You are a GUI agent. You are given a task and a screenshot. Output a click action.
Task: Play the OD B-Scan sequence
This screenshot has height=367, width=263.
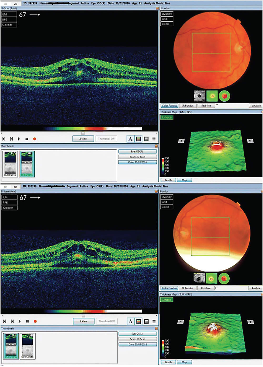[x=18, y=139]
